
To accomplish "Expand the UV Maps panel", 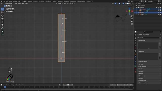I will 149,64.
